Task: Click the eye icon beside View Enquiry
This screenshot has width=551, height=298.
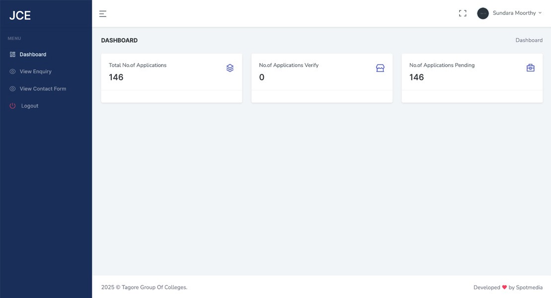Action: click(x=12, y=72)
